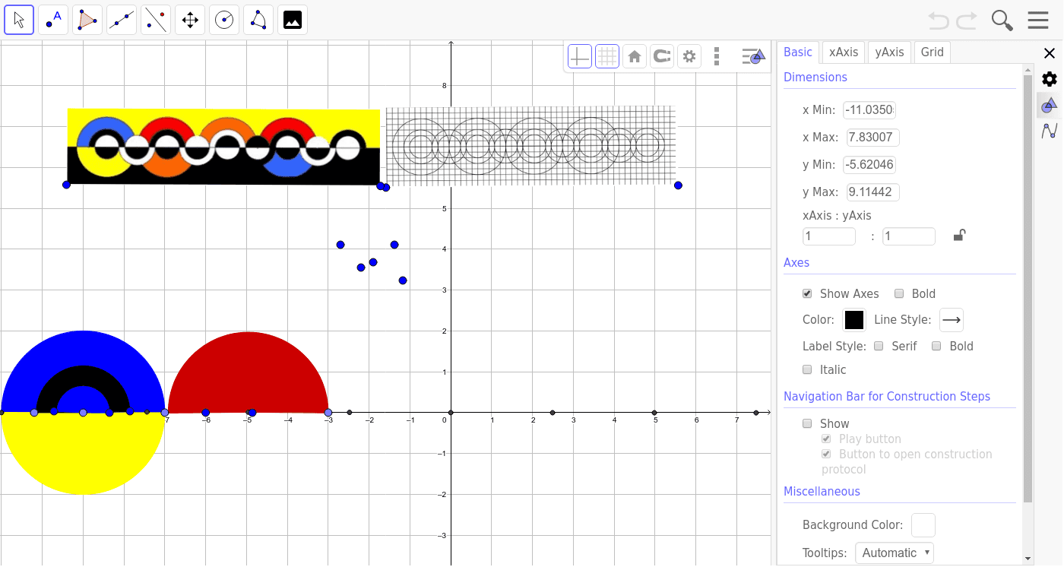The height and width of the screenshot is (567, 1064).
Task: Enable Serif label style checkbox
Action: click(879, 346)
